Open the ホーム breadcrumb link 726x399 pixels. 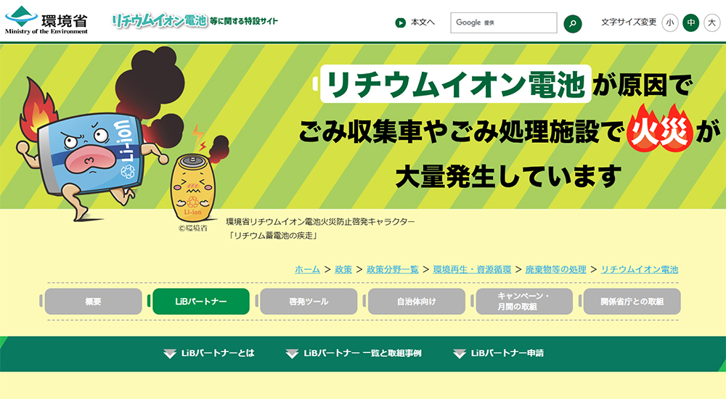tap(307, 269)
